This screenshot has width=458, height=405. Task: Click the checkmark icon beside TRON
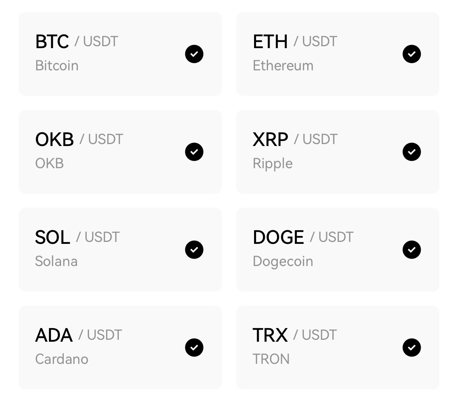412,348
